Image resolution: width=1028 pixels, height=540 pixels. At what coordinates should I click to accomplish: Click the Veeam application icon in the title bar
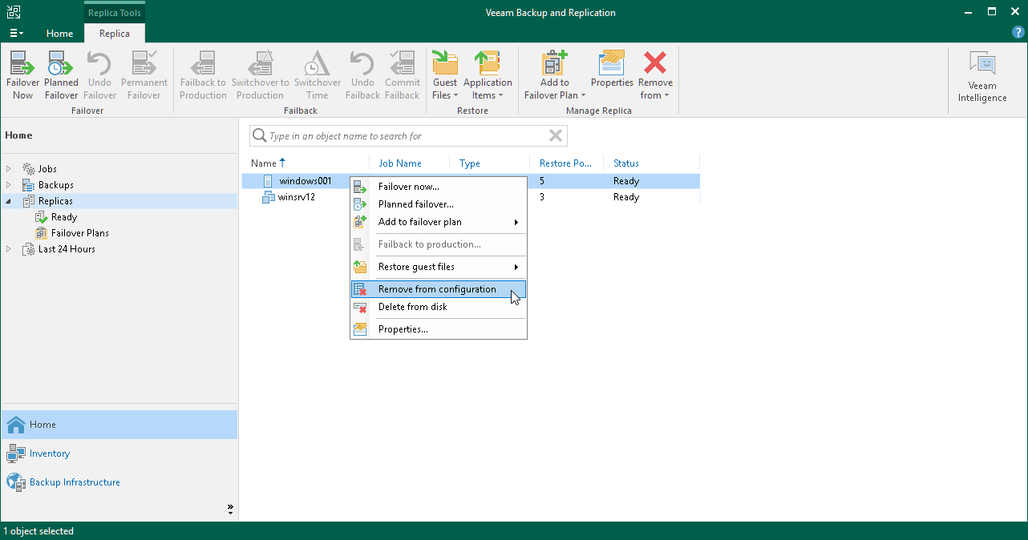coord(13,12)
